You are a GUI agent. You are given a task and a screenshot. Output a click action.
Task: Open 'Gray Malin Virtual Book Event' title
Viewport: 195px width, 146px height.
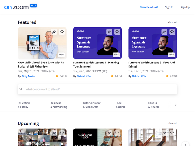41,65
